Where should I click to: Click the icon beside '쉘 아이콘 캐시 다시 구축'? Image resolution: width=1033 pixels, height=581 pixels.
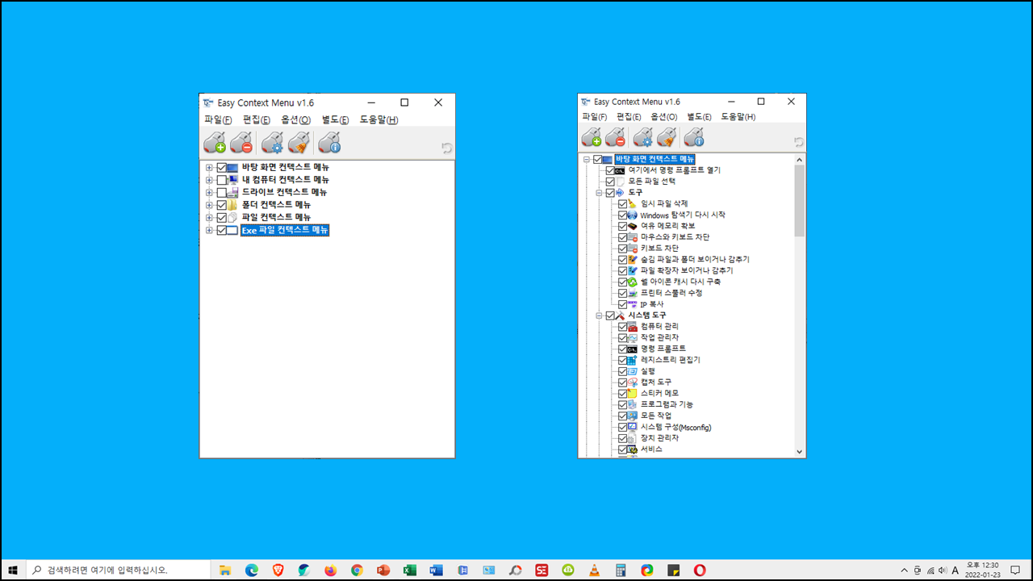coord(633,282)
